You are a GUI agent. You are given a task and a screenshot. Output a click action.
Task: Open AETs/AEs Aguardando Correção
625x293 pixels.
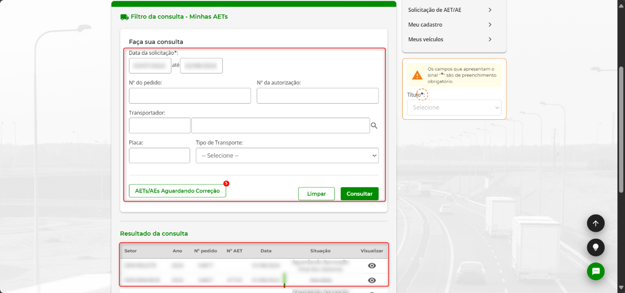(x=177, y=191)
